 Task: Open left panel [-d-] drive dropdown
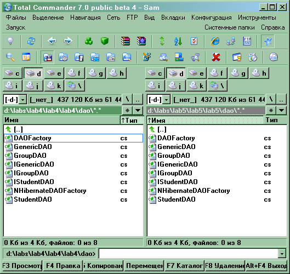(x=23, y=100)
